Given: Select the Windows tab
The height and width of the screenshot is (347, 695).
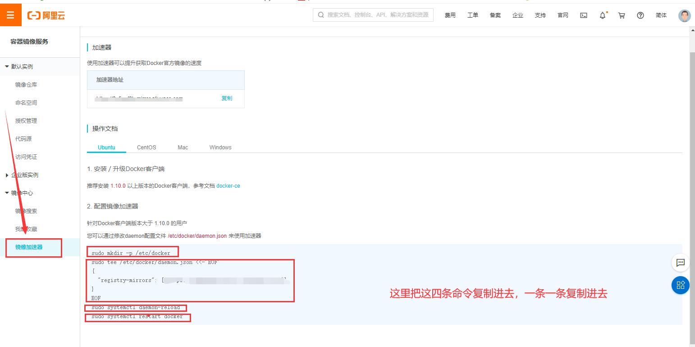Looking at the screenshot, I should pyautogui.click(x=220, y=148).
